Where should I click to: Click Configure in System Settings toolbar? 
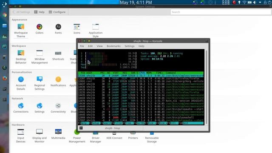coord(57,12)
